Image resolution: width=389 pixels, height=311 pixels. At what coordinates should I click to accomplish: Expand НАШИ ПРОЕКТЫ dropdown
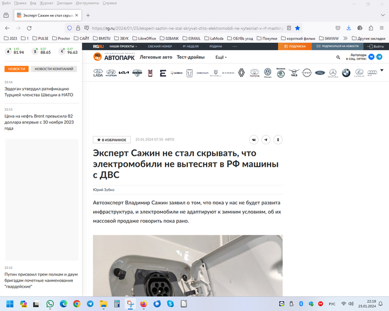click(x=123, y=47)
